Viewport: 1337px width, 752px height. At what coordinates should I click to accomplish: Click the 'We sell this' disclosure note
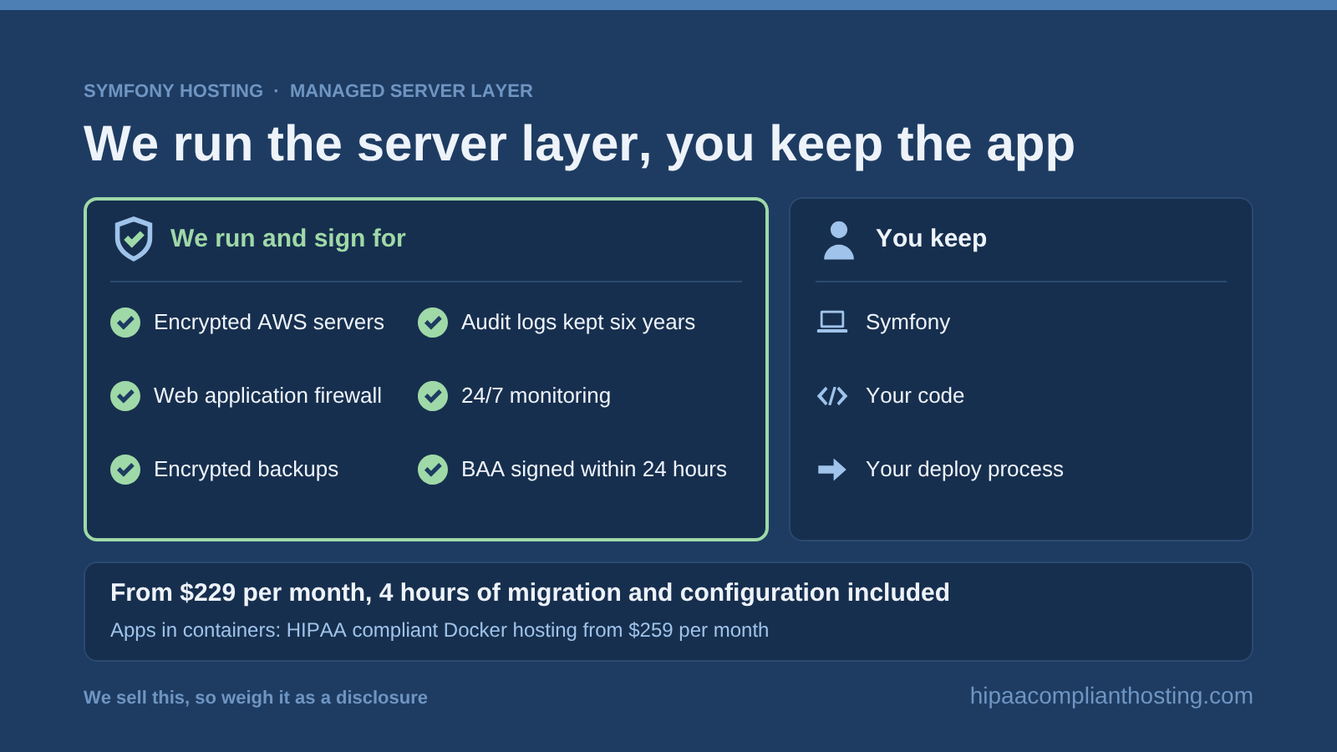pos(256,698)
